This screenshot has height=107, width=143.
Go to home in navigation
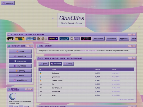click(x=20, y=52)
